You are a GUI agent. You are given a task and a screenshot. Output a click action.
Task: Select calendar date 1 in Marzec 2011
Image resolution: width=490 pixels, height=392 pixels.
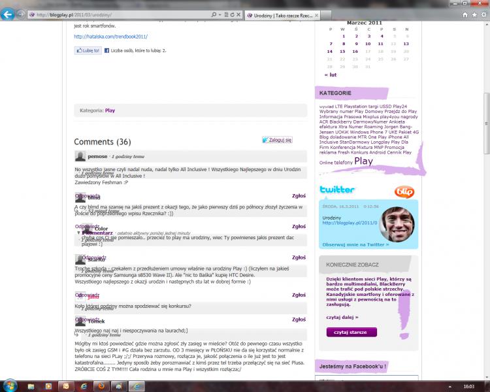[x=344, y=37]
